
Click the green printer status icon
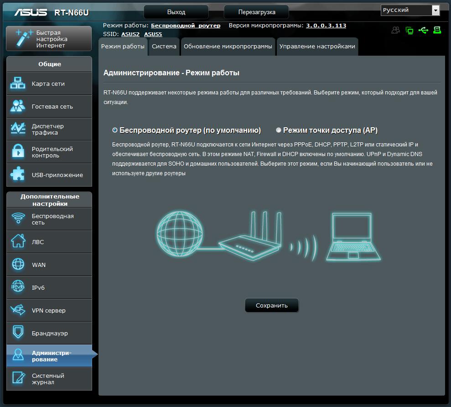pos(437,30)
